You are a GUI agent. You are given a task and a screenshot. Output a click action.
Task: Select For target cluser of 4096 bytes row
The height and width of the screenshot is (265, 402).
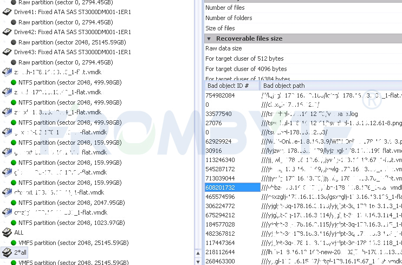[303, 69]
